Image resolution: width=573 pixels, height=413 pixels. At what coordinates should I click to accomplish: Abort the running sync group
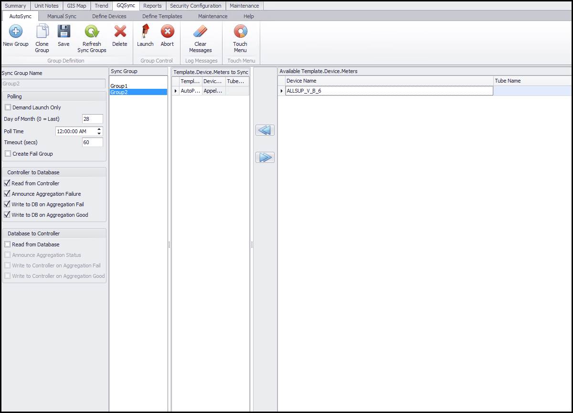(x=167, y=32)
